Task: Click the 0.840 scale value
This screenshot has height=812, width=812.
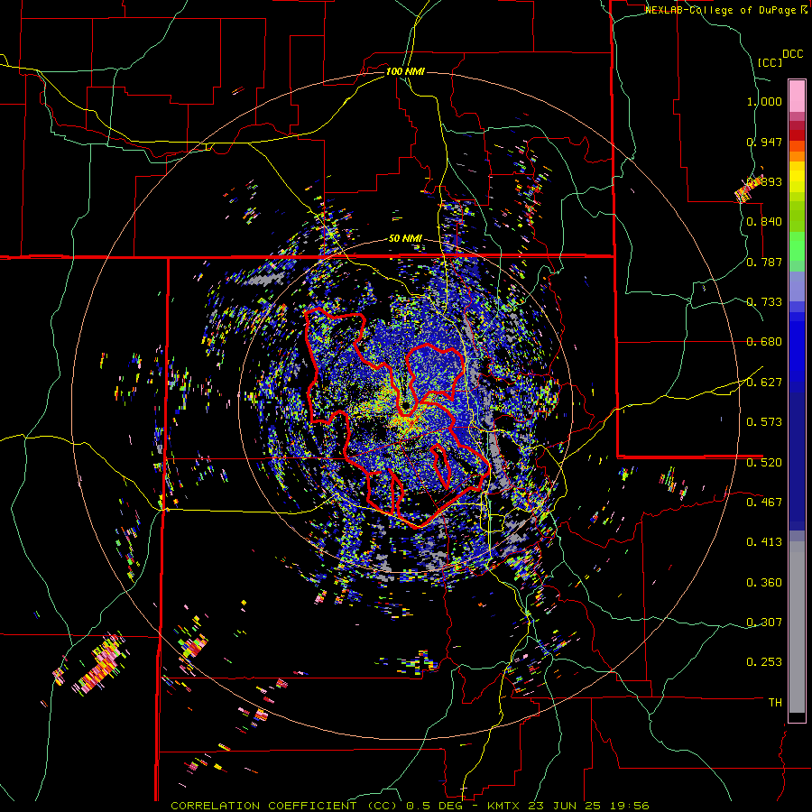Action: click(x=764, y=221)
